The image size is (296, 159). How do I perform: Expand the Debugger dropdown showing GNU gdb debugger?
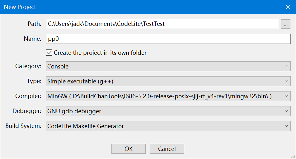pos(168,111)
